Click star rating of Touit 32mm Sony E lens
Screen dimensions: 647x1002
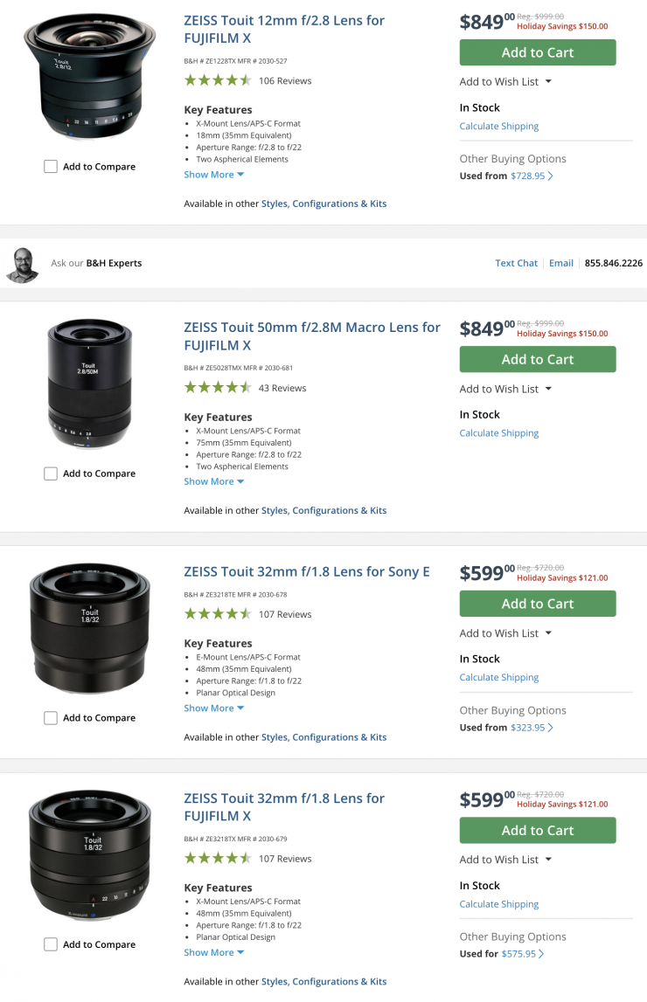[x=218, y=614]
